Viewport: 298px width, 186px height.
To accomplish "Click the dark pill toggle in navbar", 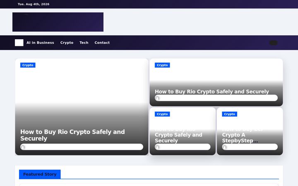I will (273, 43).
